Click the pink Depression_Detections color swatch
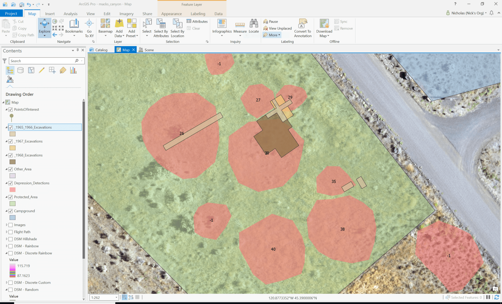The width and height of the screenshot is (502, 304). pos(12,189)
